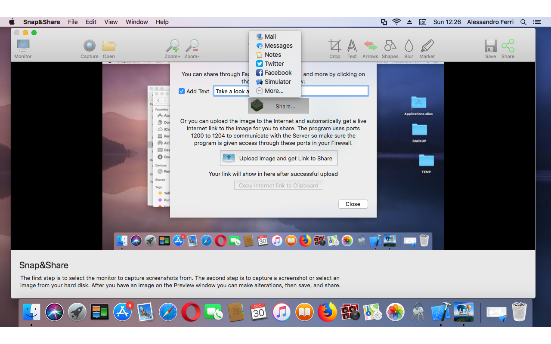
Task: Open the Apple menu
Action: click(x=12, y=22)
